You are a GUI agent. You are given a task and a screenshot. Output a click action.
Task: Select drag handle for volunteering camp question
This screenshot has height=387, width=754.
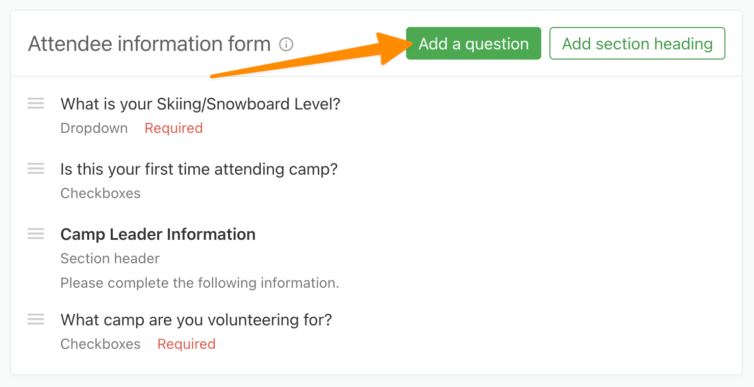36,319
